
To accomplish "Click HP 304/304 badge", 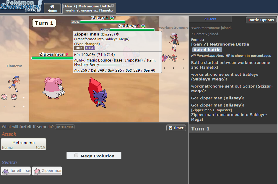I will pos(65,127).
